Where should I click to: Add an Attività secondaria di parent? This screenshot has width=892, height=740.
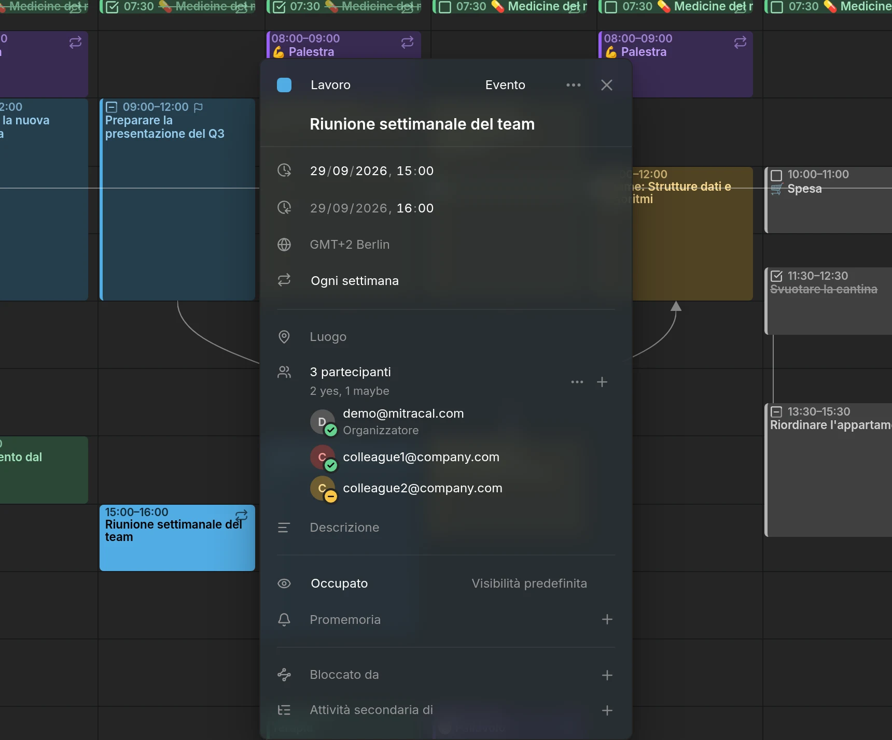pyautogui.click(x=607, y=710)
